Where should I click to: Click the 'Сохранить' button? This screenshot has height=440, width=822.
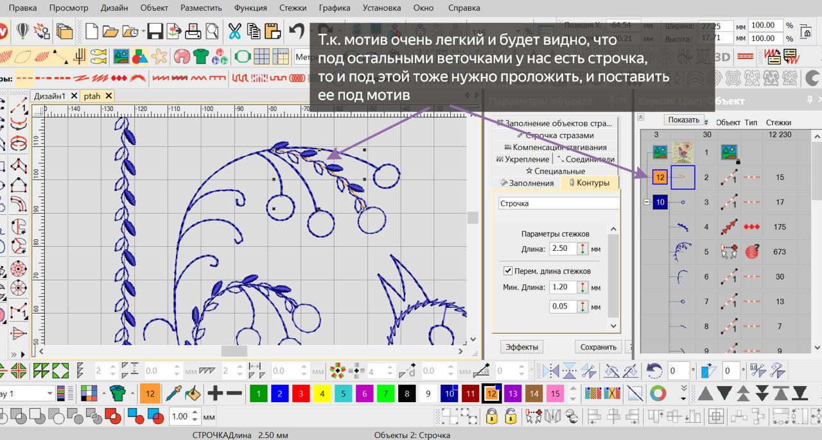tap(598, 347)
